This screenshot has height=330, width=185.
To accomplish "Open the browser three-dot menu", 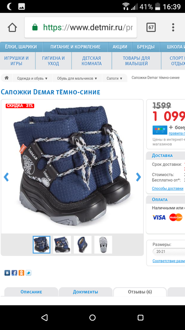I will click(x=173, y=27).
